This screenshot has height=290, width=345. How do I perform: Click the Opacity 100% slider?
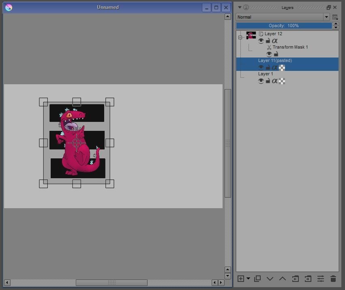tap(284, 26)
